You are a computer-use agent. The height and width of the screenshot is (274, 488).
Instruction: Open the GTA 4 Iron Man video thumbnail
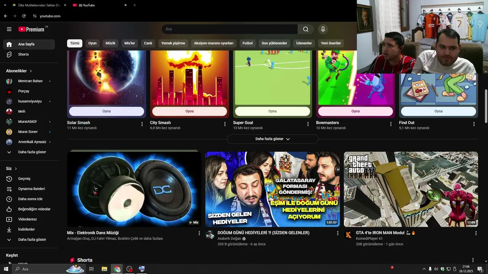pyautogui.click(x=411, y=189)
